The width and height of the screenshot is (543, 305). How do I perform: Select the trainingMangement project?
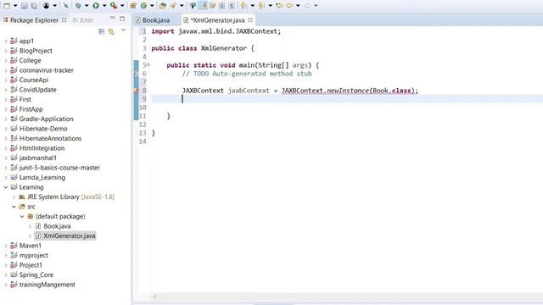pos(47,285)
